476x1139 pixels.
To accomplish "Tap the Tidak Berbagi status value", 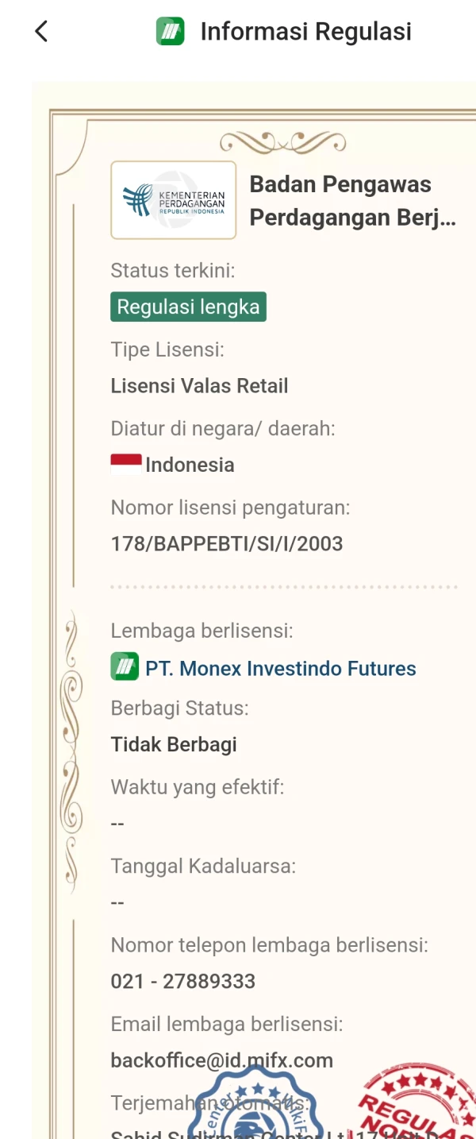I will click(x=174, y=744).
